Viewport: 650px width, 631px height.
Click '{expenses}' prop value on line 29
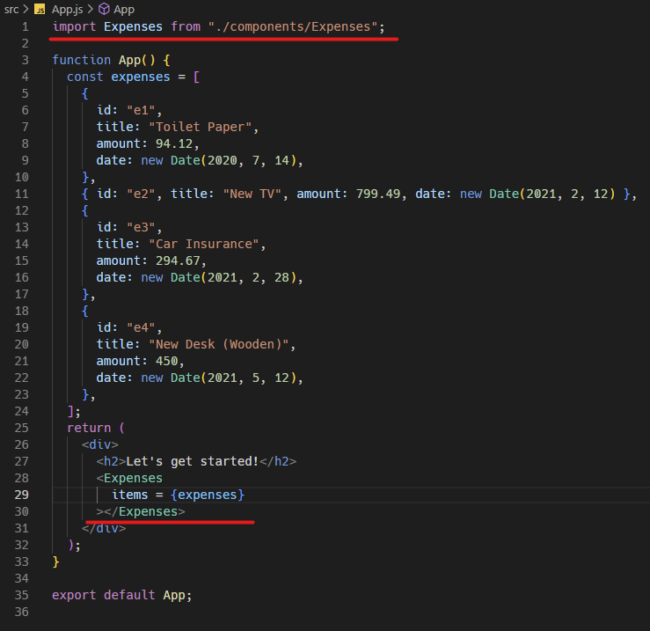[x=208, y=495]
